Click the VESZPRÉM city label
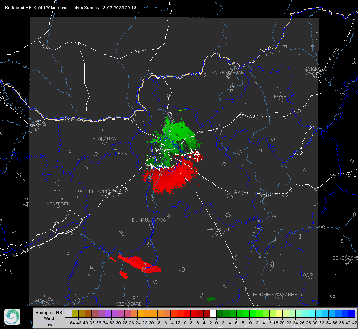Image resolution: width=358 pixels, height=329 pixels. point(59,204)
